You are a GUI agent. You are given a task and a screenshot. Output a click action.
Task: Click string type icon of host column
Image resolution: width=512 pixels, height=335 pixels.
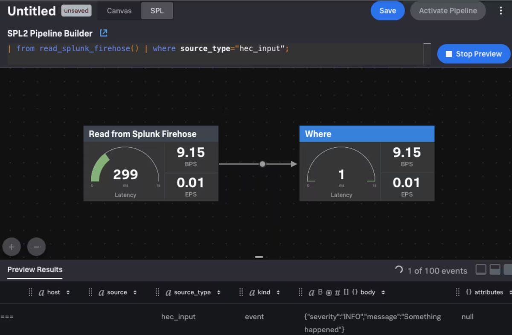tap(42, 293)
